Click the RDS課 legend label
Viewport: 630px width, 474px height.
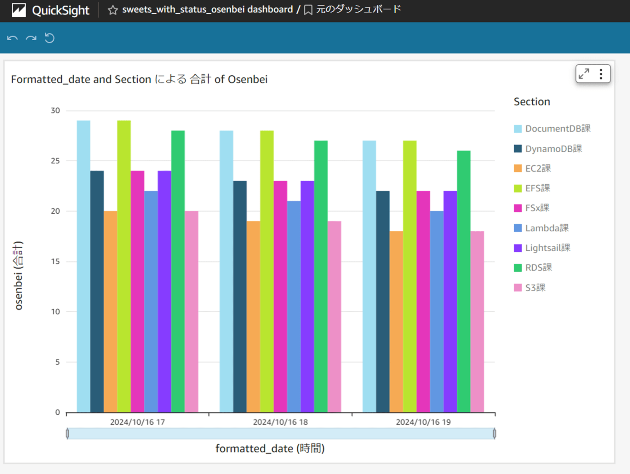(538, 268)
